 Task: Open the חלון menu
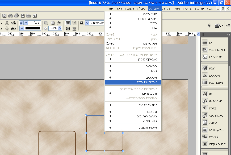119,8
